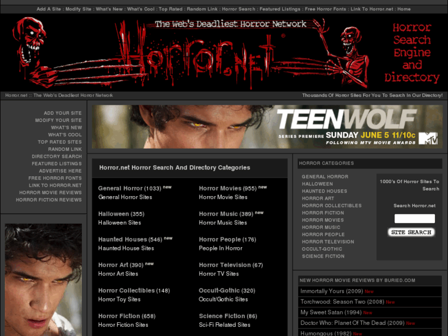
Task: Click WHAT'S COOL in the left sidebar
Action: pos(65,135)
